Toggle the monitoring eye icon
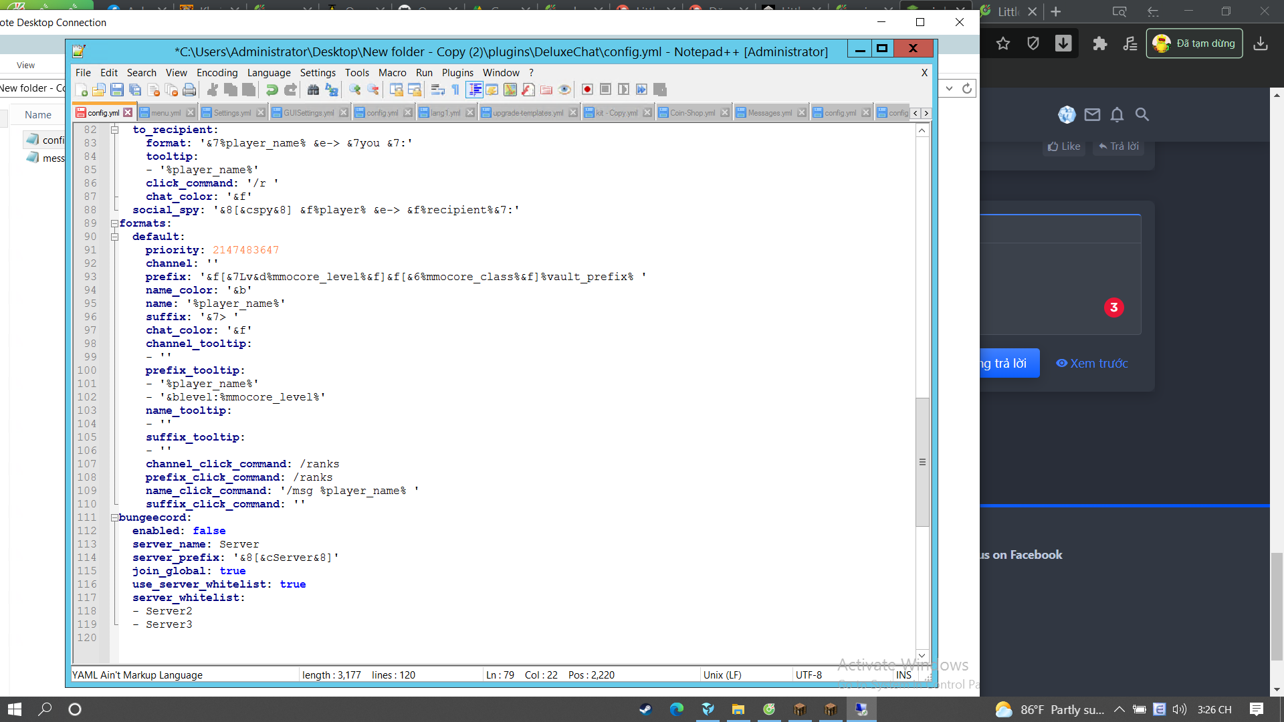 (564, 90)
